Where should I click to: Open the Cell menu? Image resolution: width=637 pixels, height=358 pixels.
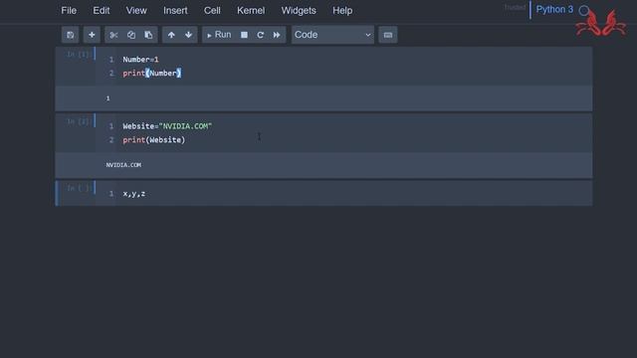pos(212,11)
